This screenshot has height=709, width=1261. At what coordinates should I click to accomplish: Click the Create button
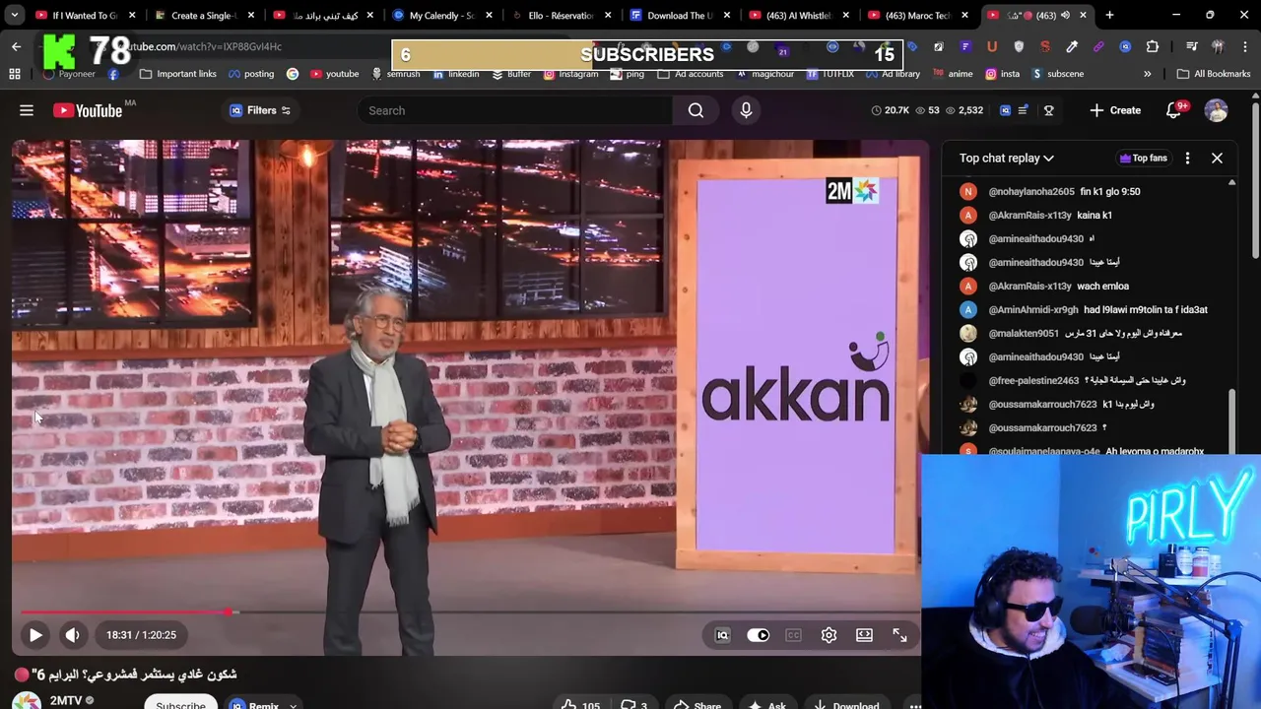pyautogui.click(x=1115, y=110)
